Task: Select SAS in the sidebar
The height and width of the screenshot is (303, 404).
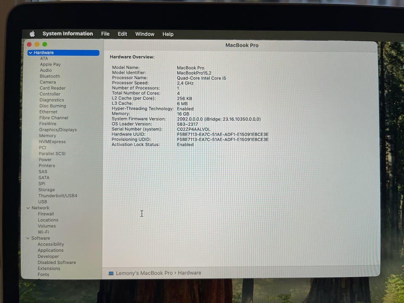Action: [x=43, y=172]
